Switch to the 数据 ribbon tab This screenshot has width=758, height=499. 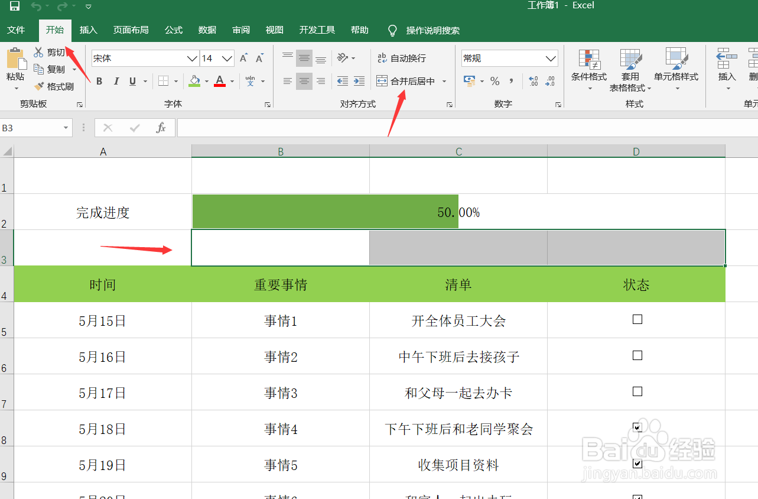pos(207,30)
